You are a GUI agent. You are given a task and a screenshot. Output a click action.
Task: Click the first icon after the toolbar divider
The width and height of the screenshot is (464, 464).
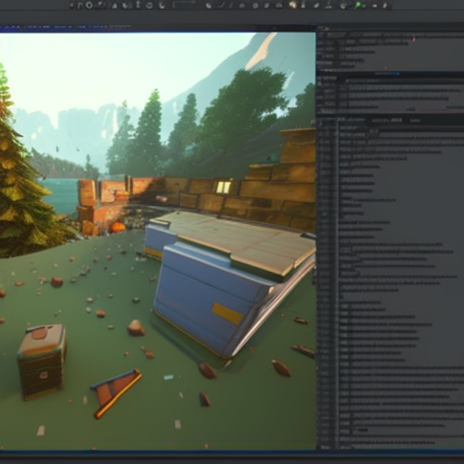tap(208, 5)
